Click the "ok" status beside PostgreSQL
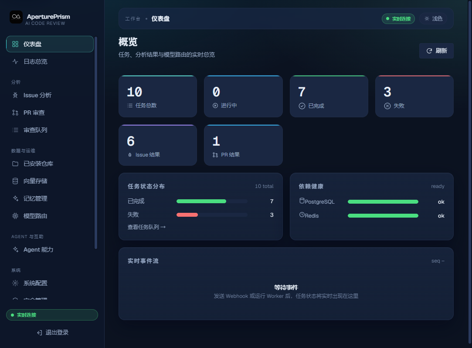The width and height of the screenshot is (472, 348). pos(441,202)
